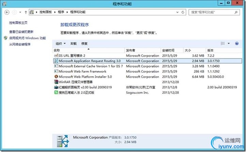Sort by 版本 column header

pyautogui.click(x=224, y=50)
